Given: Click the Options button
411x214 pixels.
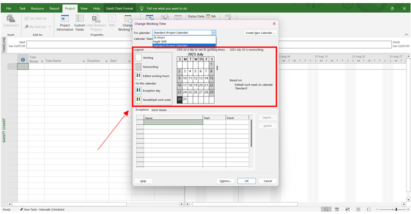Looking at the screenshot, I should 225,181.
